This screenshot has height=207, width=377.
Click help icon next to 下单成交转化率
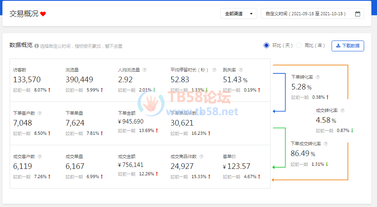click(x=326, y=144)
